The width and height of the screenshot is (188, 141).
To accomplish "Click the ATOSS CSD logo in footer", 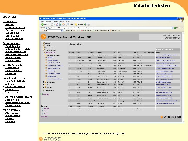I will pyautogui.click(x=171, y=117).
